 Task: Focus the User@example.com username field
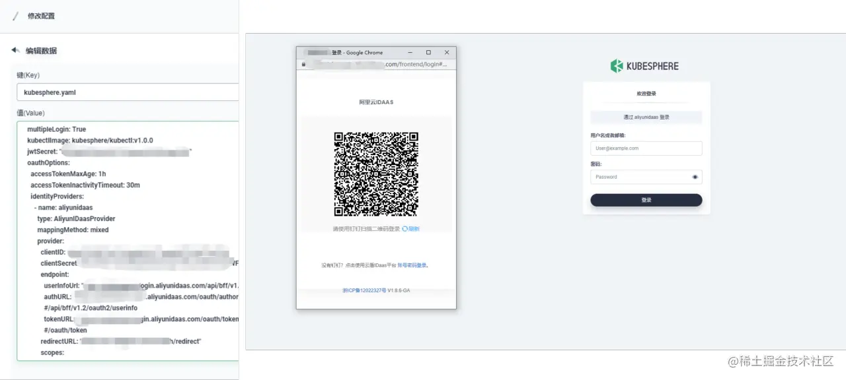coord(646,148)
